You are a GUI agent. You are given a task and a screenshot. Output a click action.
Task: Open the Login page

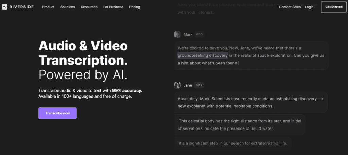(309, 7)
